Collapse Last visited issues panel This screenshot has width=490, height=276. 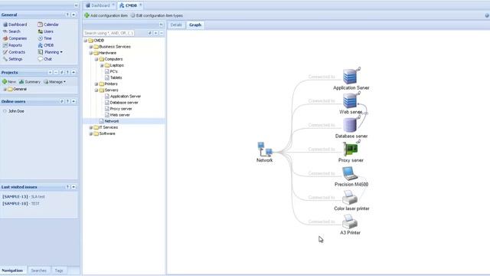click(x=73, y=187)
